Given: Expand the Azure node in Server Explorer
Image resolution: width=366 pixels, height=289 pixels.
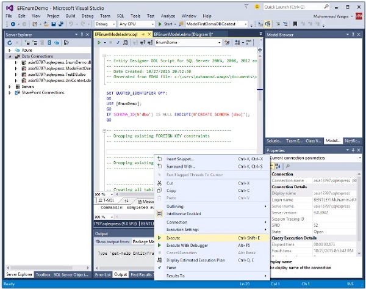Looking at the screenshot, I should tap(10, 50).
